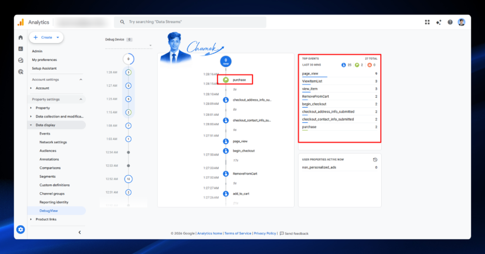The width and height of the screenshot is (485, 254).
Task: Click the orange errors count icon
Action: pyautogui.click(x=369, y=65)
